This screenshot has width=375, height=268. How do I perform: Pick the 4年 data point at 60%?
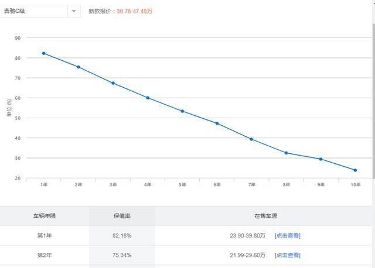pos(148,98)
